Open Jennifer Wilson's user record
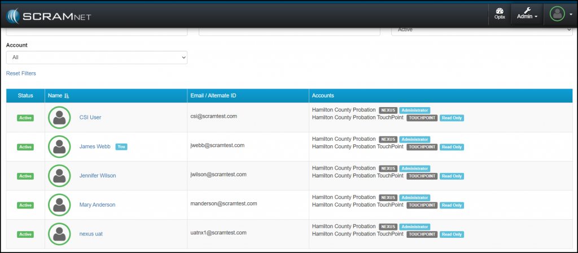Screen dimensions: 578x253 [98, 176]
